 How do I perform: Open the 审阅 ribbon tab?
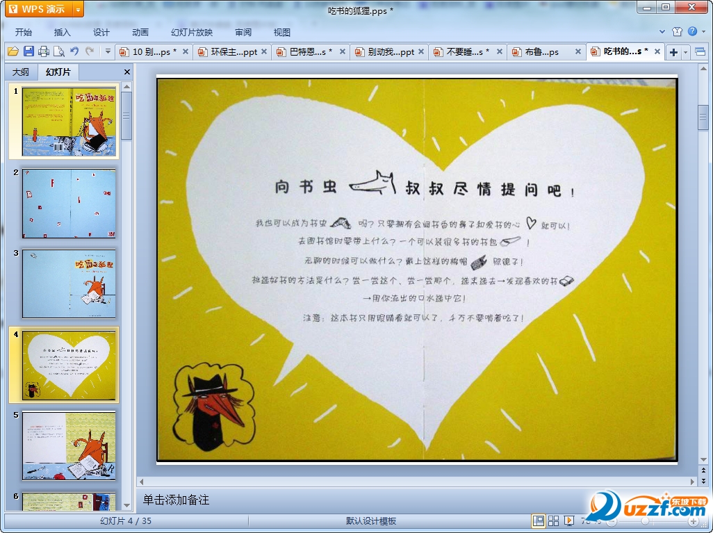(243, 32)
